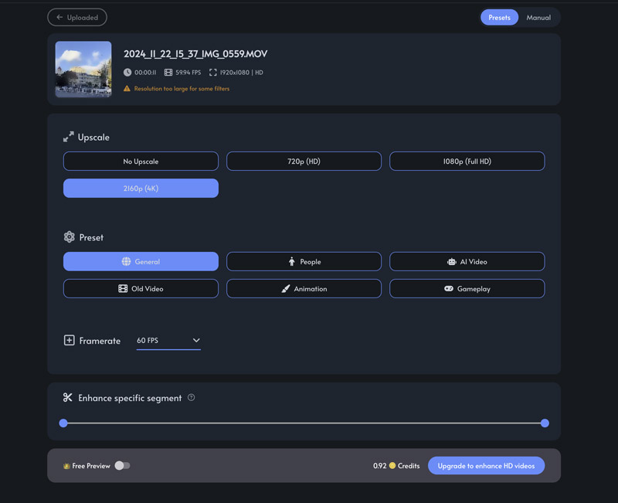Screen dimensions: 618x503
Task: Click the segment slider end handle
Action: pyautogui.click(x=545, y=423)
